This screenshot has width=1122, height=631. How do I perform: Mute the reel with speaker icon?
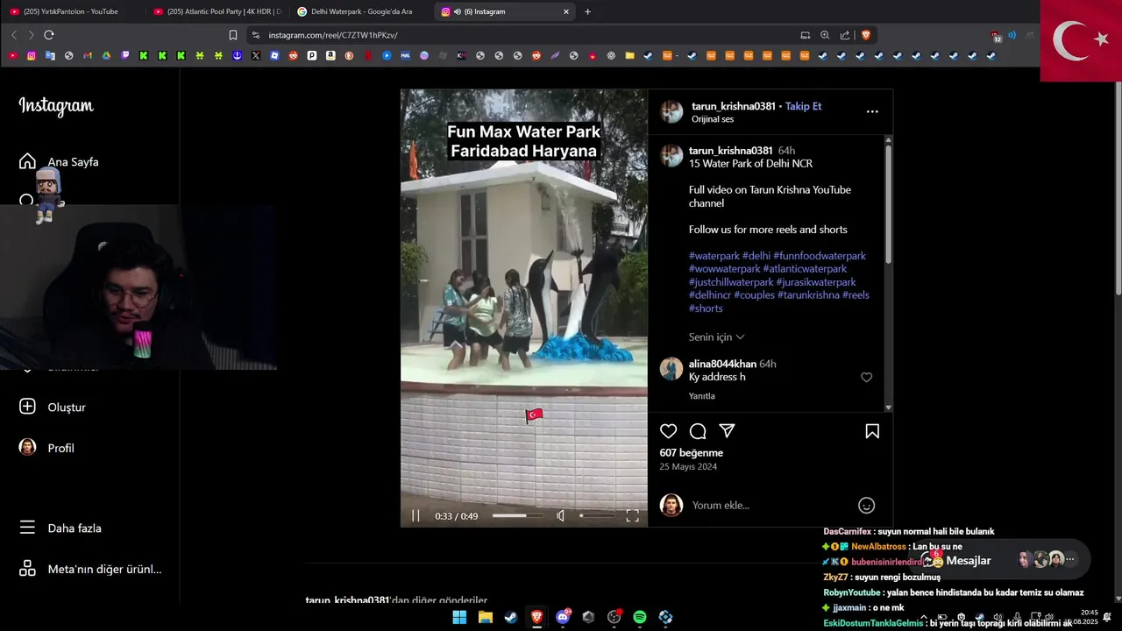click(561, 516)
